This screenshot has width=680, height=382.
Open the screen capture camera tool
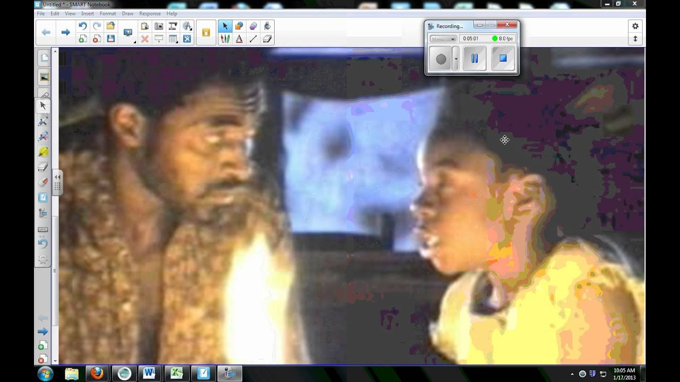click(x=159, y=26)
